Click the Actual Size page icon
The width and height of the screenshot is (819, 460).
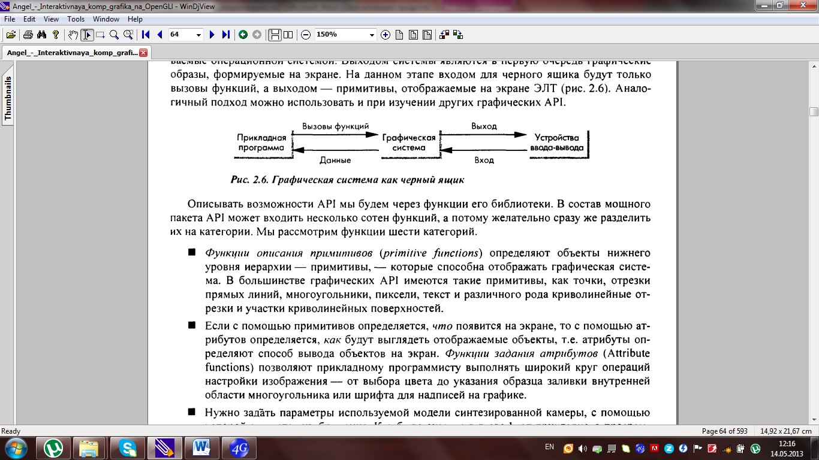pyautogui.click(x=399, y=35)
